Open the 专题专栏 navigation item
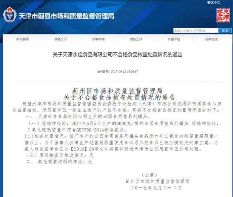233x197 pixels. [174, 39]
